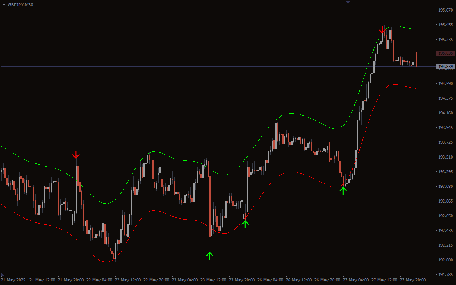Select the 195.035 red price level tag

coord(445,53)
